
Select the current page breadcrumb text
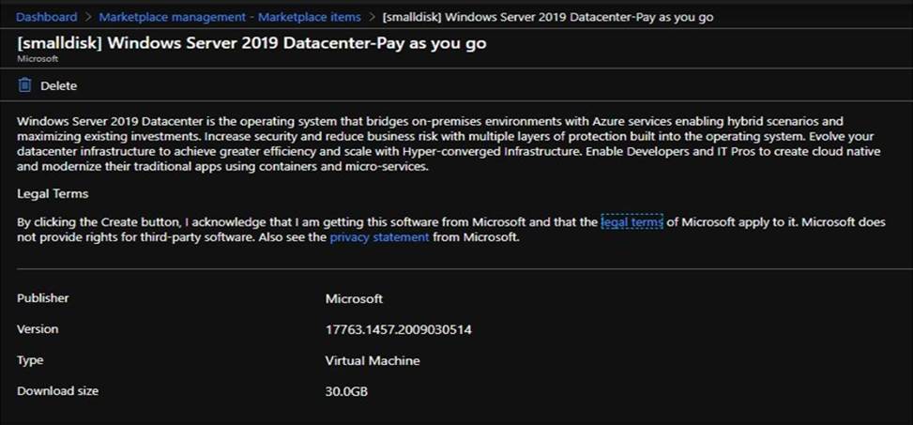click(547, 17)
